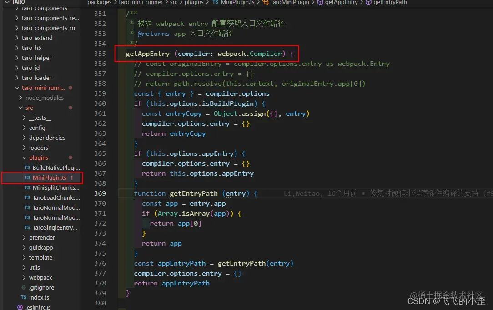Click line number 360 in the gutter
The height and width of the screenshot is (310, 493).
point(100,103)
